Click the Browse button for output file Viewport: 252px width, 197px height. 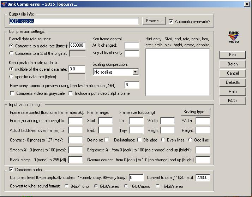point(154,21)
